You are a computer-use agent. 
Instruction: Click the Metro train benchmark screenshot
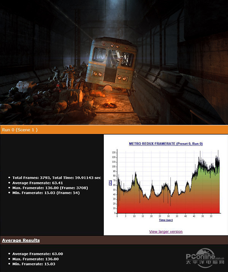pos(114,62)
